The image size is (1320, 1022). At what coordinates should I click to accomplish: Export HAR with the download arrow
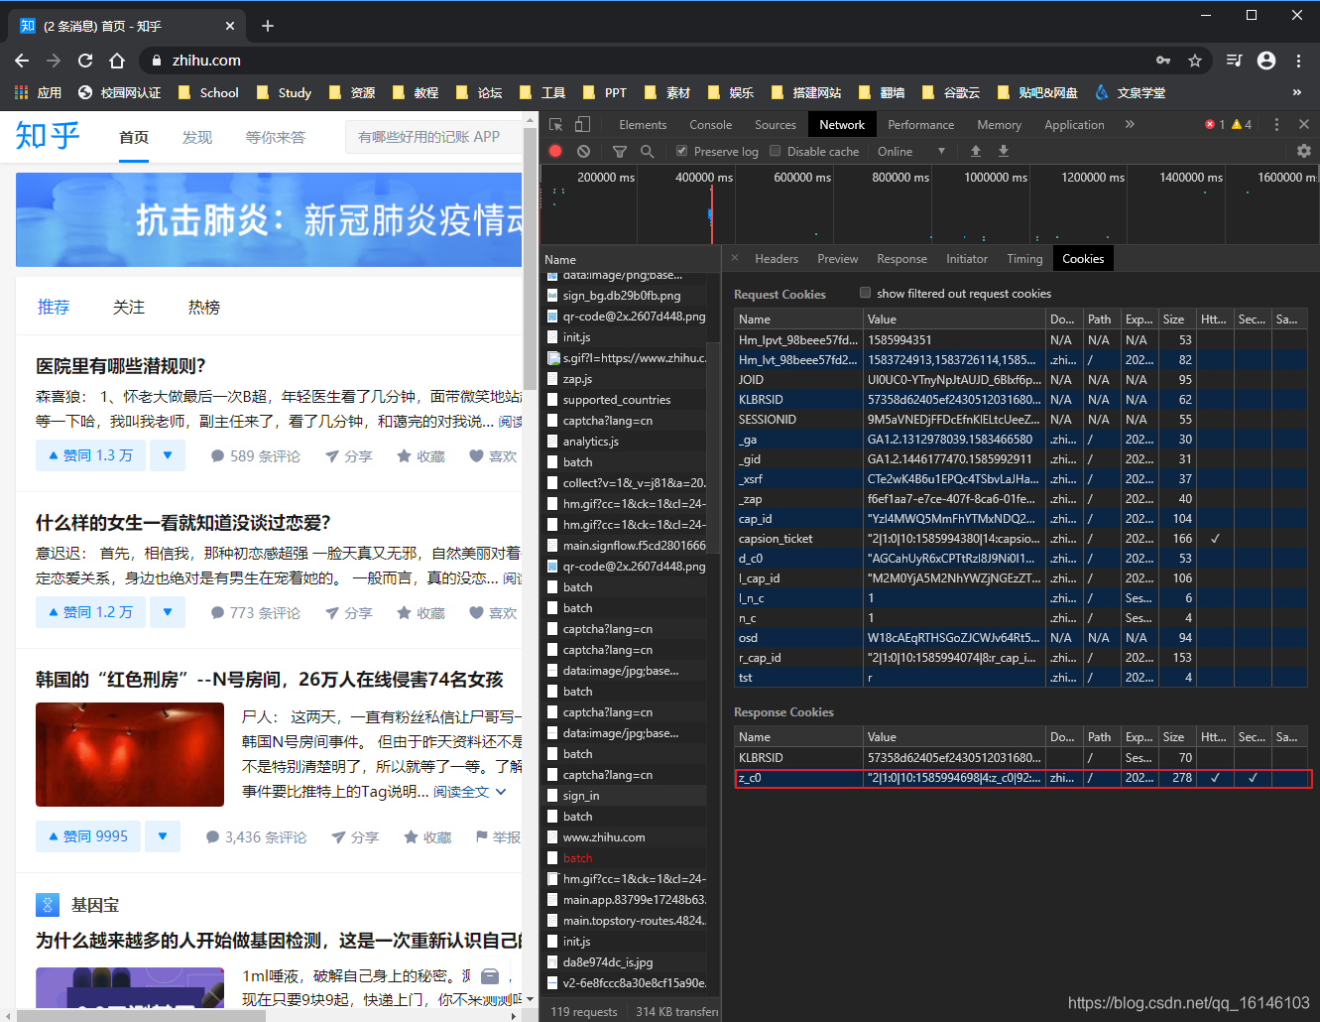tap(1004, 151)
